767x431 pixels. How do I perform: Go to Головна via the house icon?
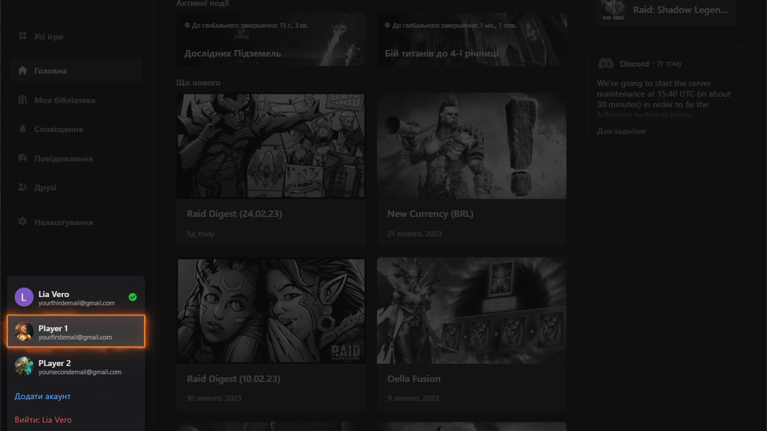(22, 71)
